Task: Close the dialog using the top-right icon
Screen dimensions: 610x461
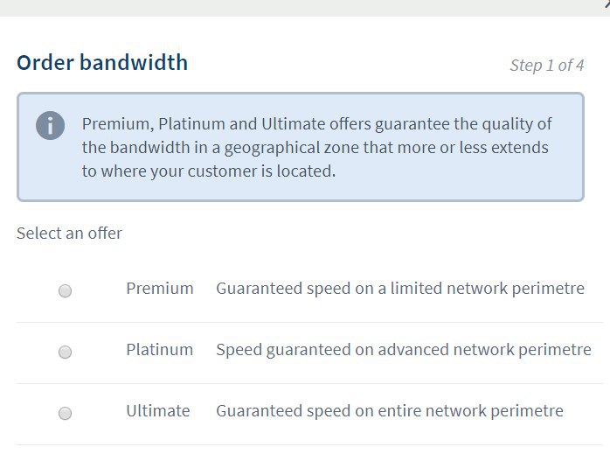Action: coord(606,4)
